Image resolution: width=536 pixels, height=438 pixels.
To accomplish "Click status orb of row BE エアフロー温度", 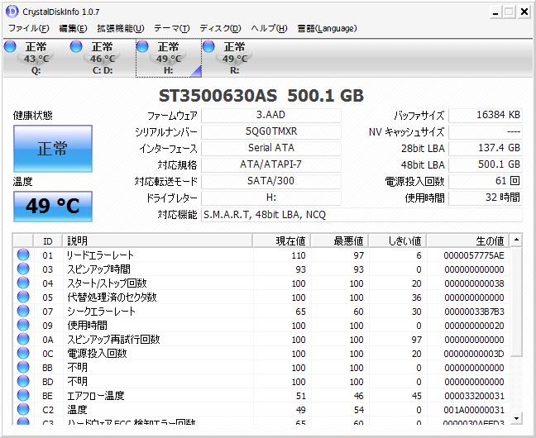I will (x=23, y=395).
